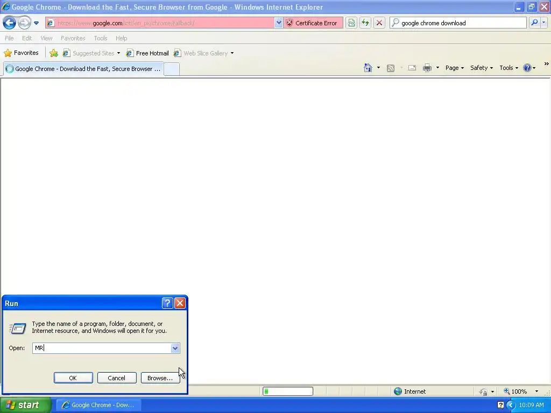
Task: Click the magnifier Search button
Action: pyautogui.click(x=534, y=23)
